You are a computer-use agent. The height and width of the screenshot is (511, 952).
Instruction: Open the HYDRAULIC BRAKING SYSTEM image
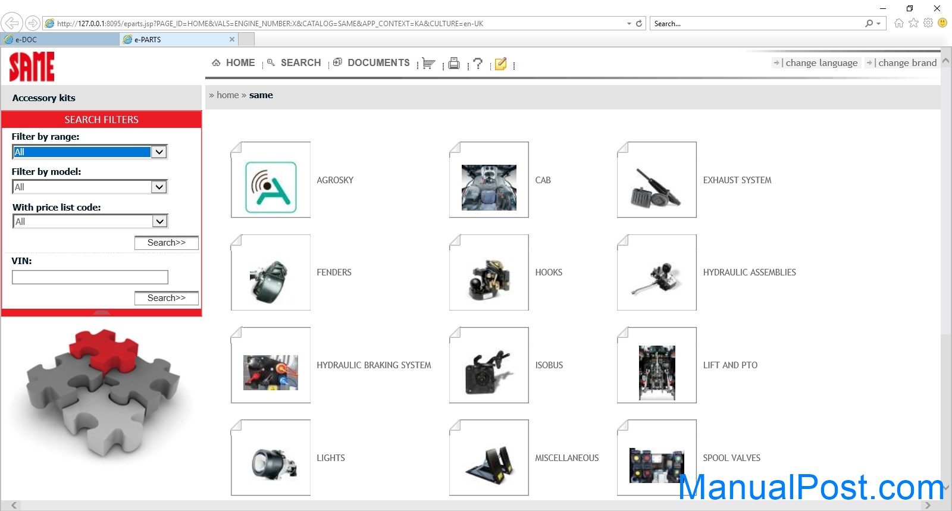pos(271,365)
